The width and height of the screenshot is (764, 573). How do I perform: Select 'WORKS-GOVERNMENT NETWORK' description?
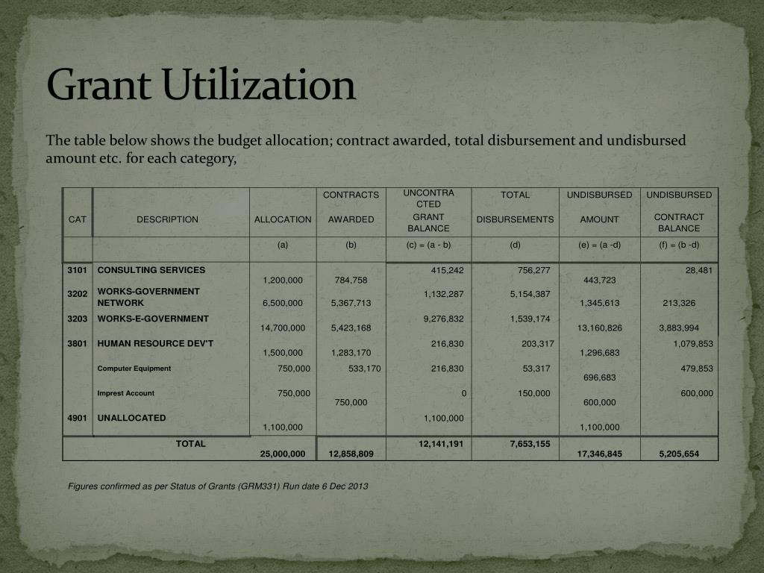coord(148,297)
